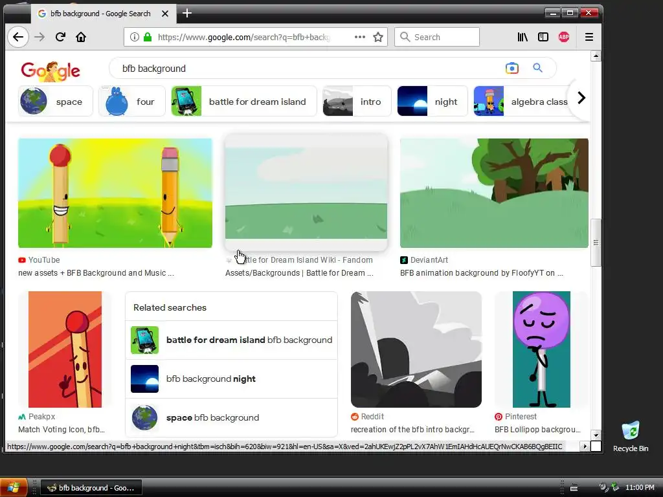Viewport: 663px width, 497px height.
Task: Click the vertical scrollbar thumb
Action: pyautogui.click(x=596, y=243)
